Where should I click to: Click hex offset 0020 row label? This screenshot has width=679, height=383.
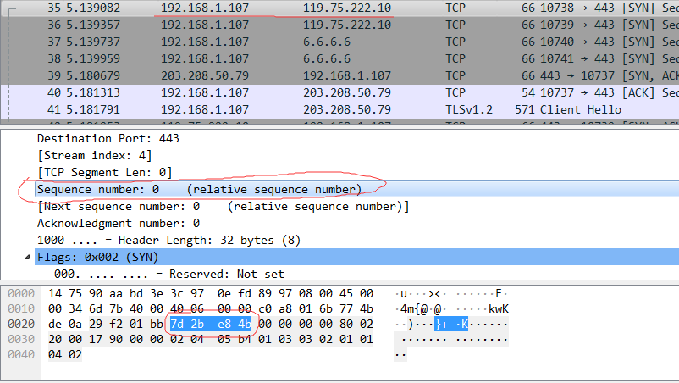click(x=21, y=324)
